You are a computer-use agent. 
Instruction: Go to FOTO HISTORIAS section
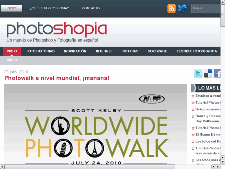41,51
